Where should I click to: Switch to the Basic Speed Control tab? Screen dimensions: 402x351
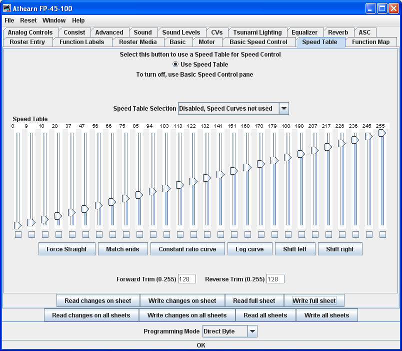tap(258, 42)
